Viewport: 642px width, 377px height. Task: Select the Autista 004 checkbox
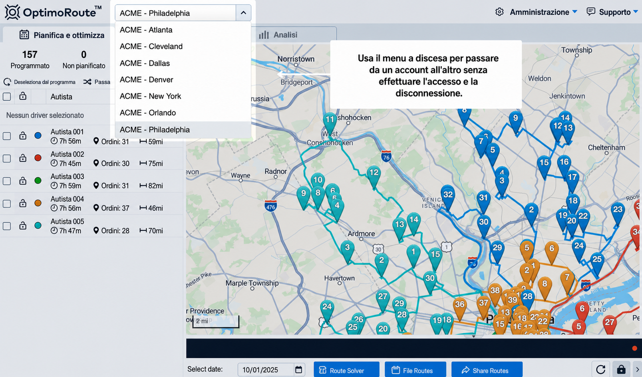pos(7,204)
